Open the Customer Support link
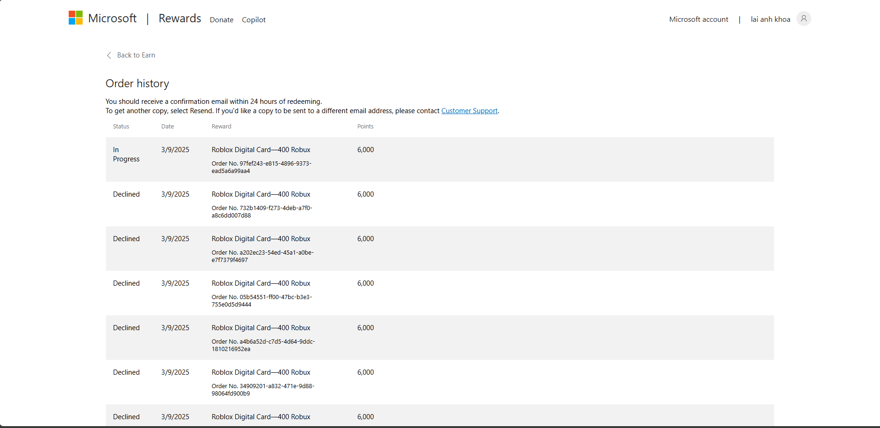This screenshot has height=428, width=880. pyautogui.click(x=469, y=110)
